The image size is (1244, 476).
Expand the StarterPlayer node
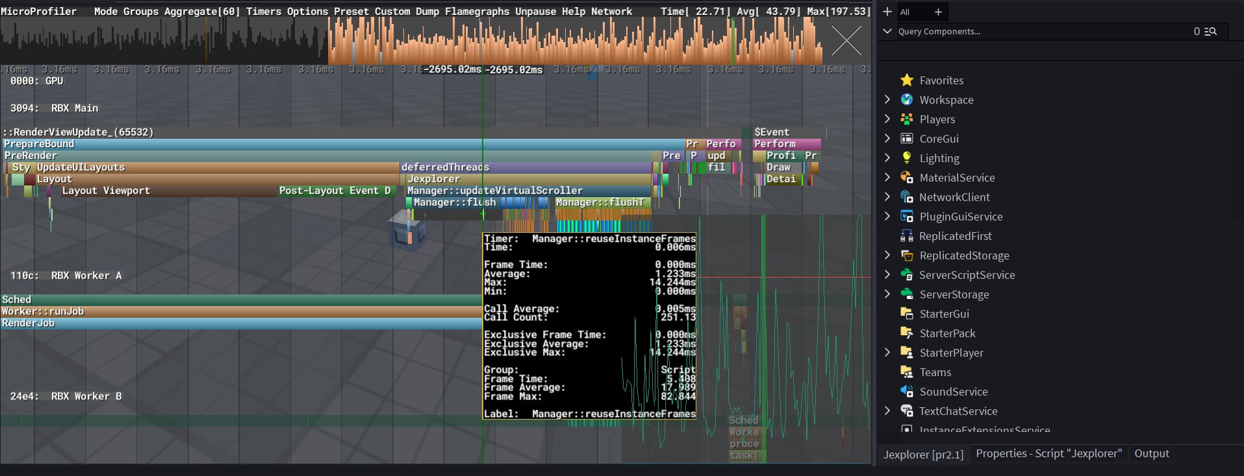pos(887,353)
